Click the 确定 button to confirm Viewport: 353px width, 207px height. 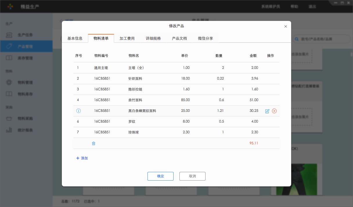coord(160,176)
